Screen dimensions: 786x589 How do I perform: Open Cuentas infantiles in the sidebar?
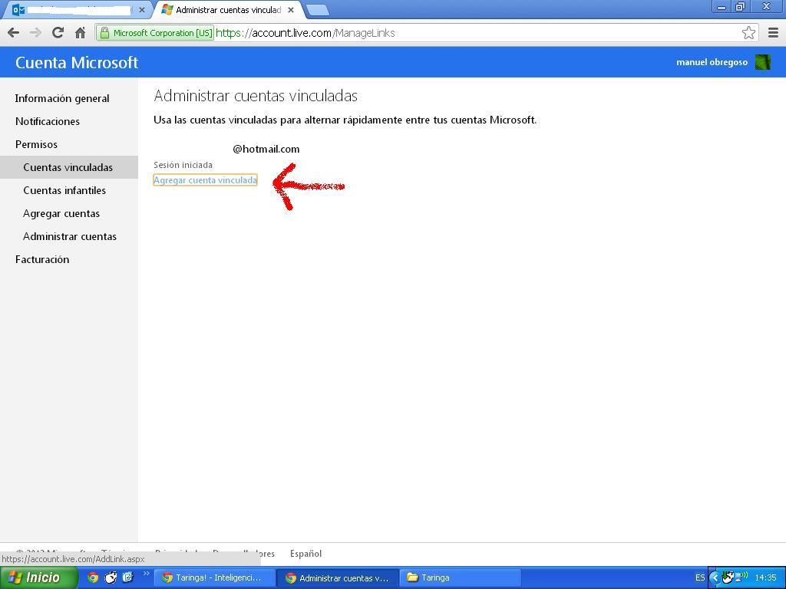[64, 190]
